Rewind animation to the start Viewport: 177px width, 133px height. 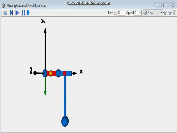tap(11, 13)
